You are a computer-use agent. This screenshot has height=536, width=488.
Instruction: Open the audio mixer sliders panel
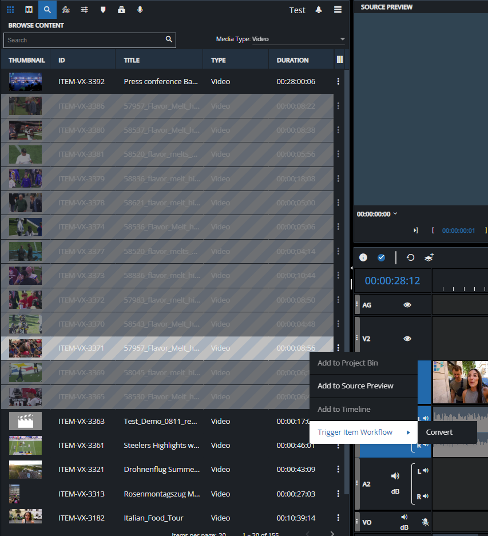(84, 10)
